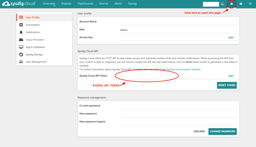Click the User Management people icon
This screenshot has width=256, height=147.
[21, 62]
